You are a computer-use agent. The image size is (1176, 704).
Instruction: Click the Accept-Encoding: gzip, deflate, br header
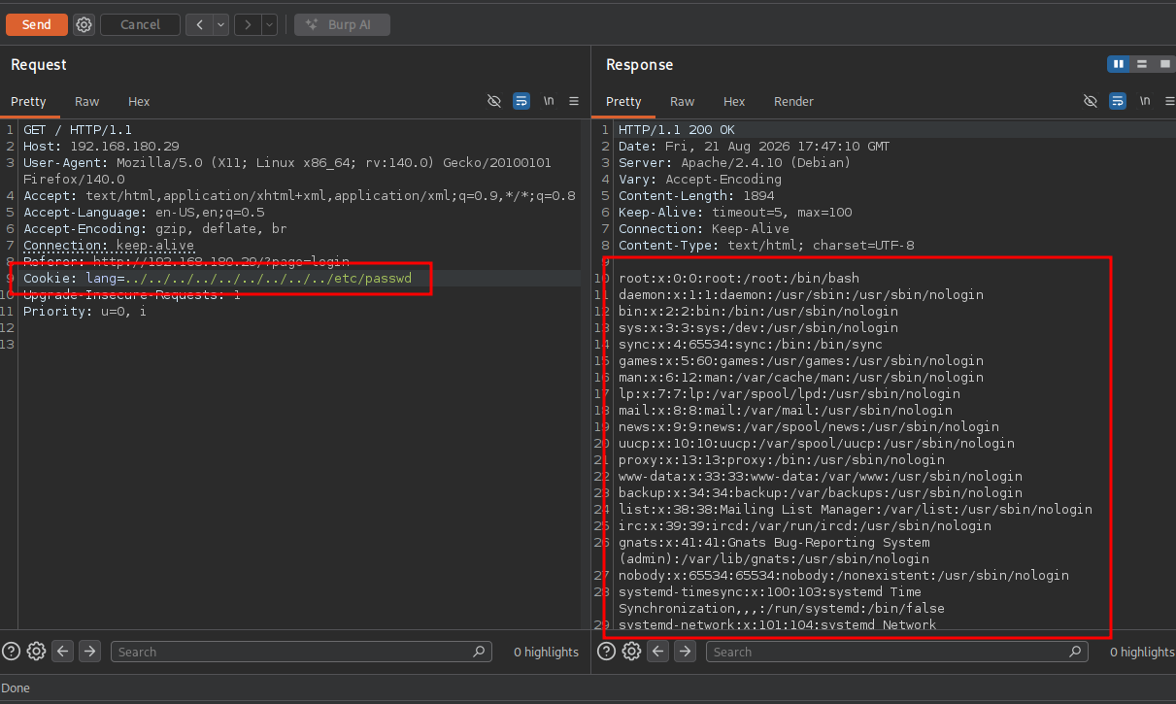[155, 228]
